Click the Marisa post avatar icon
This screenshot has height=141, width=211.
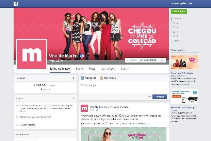point(84,108)
